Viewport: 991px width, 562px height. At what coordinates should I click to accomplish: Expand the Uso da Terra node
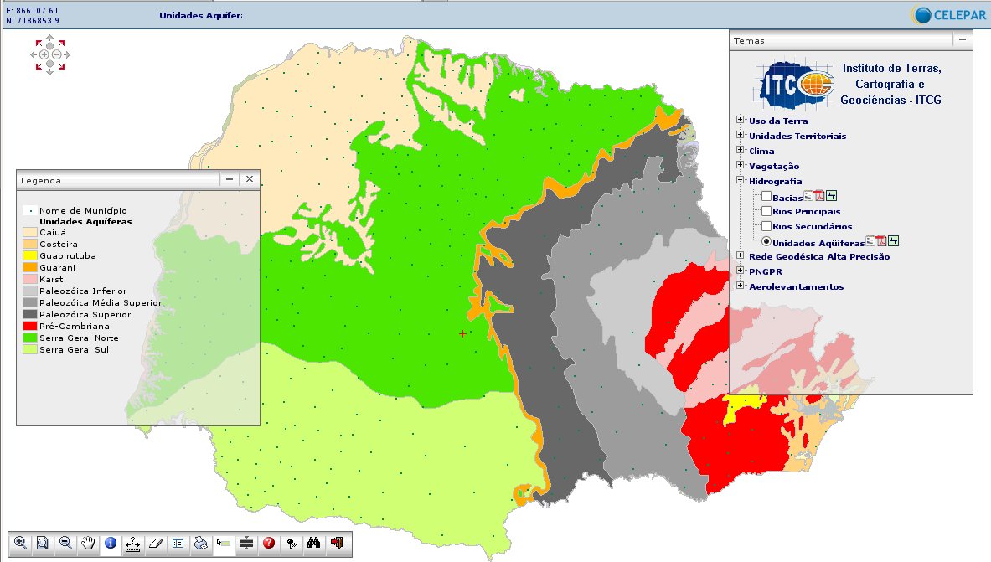(740, 121)
